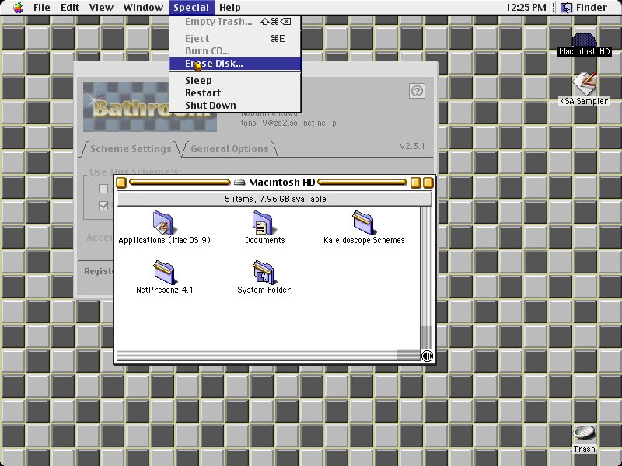
Task: Close the Special menu from menu bar
Action: [x=191, y=7]
